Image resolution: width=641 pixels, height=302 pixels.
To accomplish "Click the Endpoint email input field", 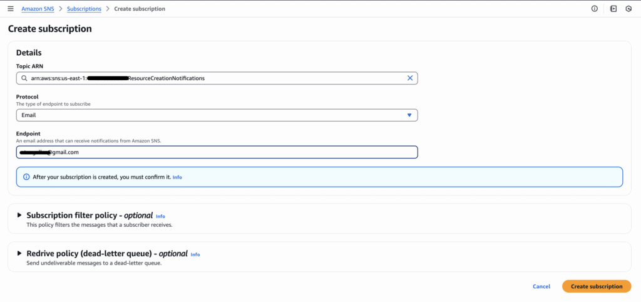I will point(217,152).
